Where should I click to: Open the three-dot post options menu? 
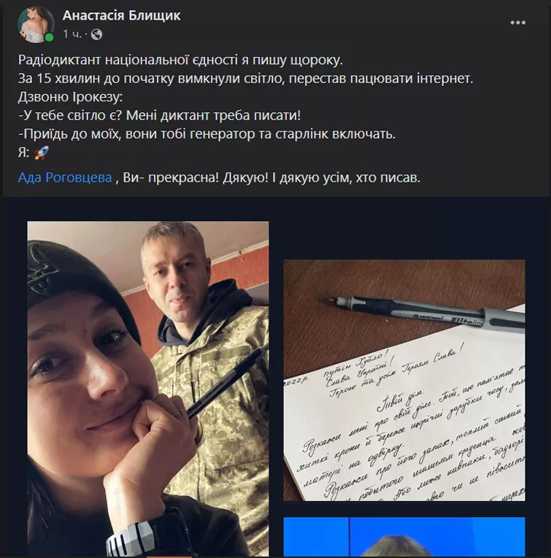pyautogui.click(x=517, y=23)
